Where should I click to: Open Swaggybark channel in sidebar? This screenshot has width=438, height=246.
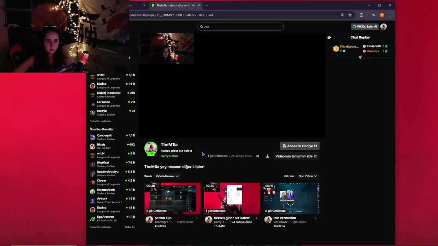pyautogui.click(x=112, y=191)
